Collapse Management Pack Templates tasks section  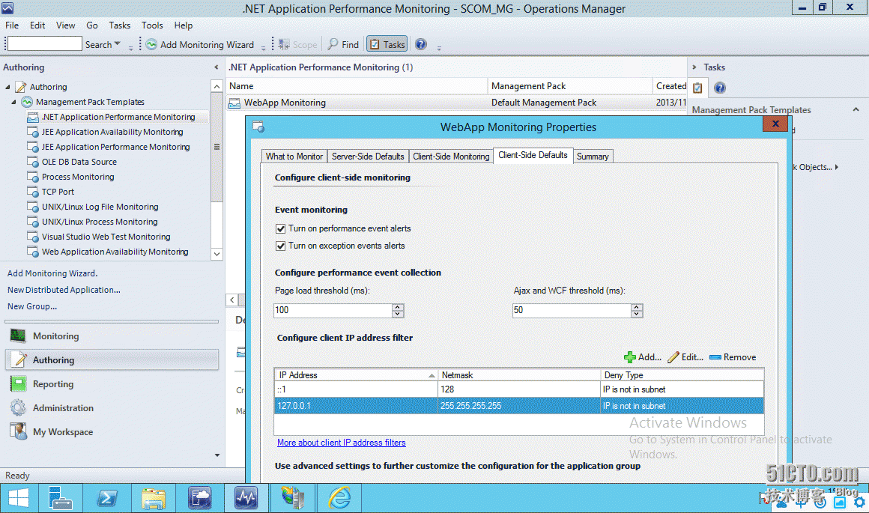click(x=856, y=109)
